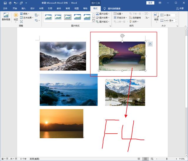Switch to Print Layout view in the status bar

pyautogui.click(x=145, y=159)
